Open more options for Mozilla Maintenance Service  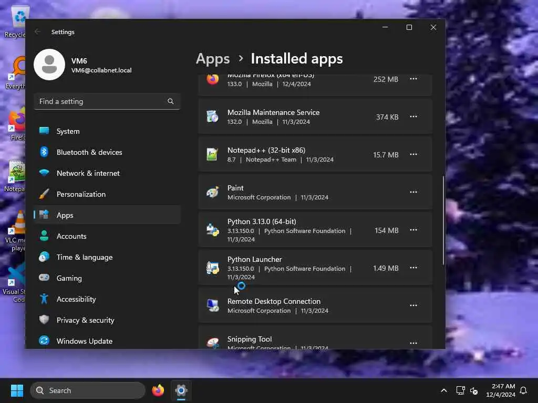[x=413, y=116]
